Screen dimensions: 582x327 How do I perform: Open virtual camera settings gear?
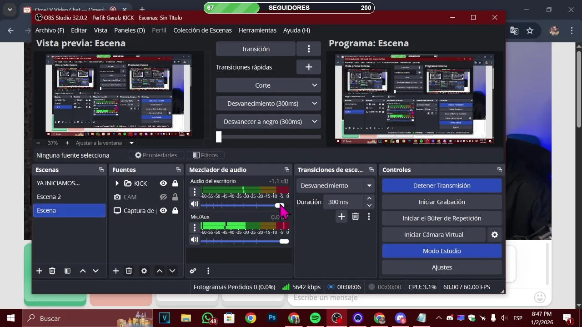pos(495,234)
